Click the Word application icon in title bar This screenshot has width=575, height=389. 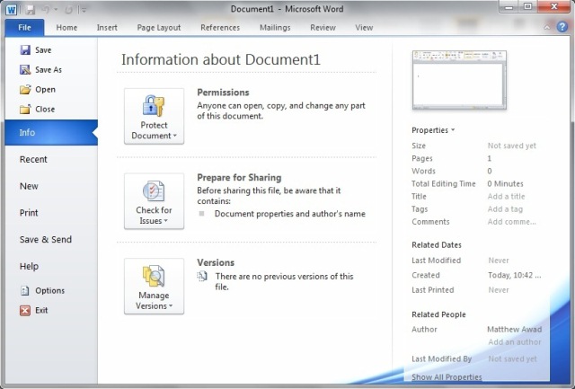pyautogui.click(x=12, y=10)
